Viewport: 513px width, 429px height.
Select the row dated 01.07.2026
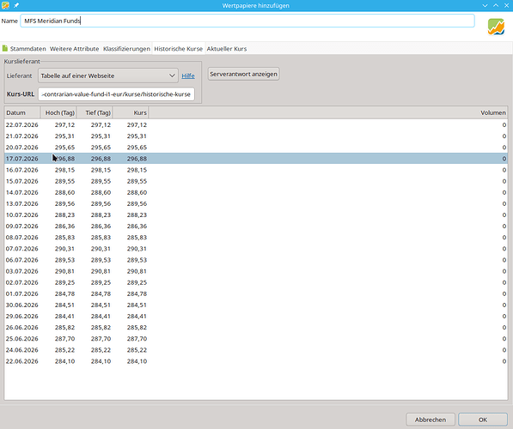256,293
